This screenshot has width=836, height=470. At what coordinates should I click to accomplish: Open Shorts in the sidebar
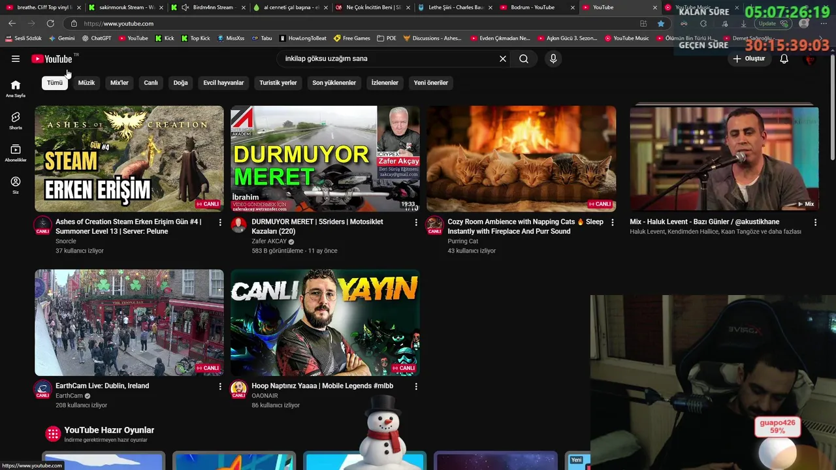pyautogui.click(x=16, y=121)
